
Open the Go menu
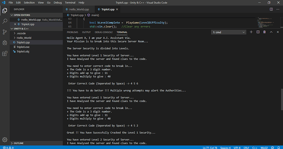pyautogui.click(x=49, y=3)
